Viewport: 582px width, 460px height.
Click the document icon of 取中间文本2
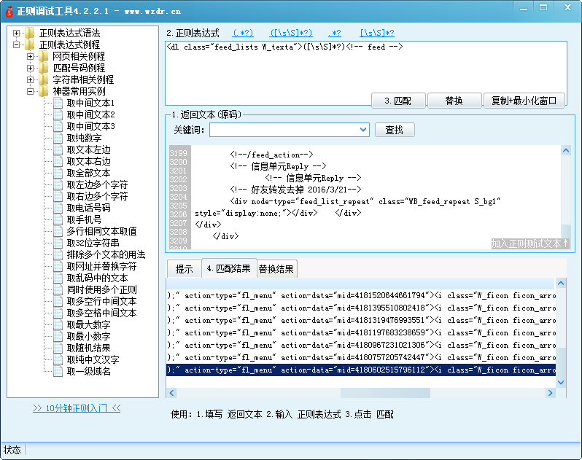pyautogui.click(x=58, y=114)
